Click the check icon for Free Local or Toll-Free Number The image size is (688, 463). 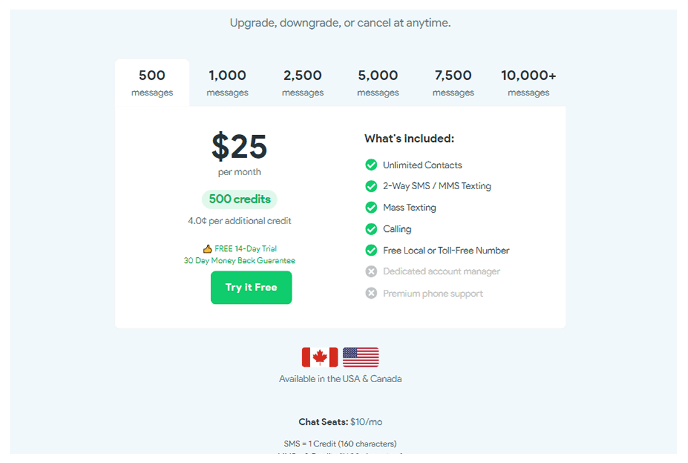pyautogui.click(x=371, y=250)
